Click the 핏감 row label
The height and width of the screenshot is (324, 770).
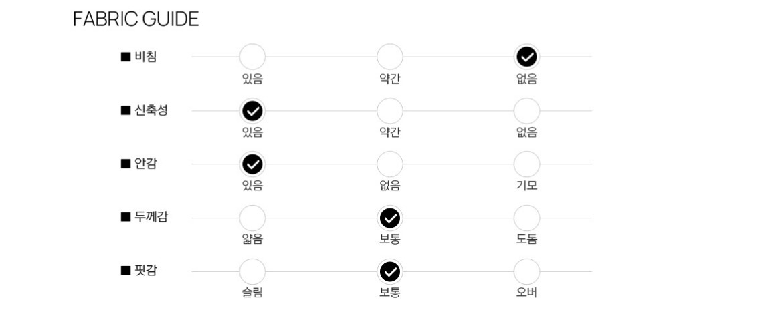pyautogui.click(x=146, y=270)
